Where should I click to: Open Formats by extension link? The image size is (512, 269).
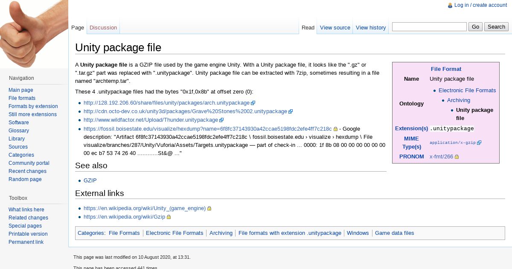coord(33,106)
